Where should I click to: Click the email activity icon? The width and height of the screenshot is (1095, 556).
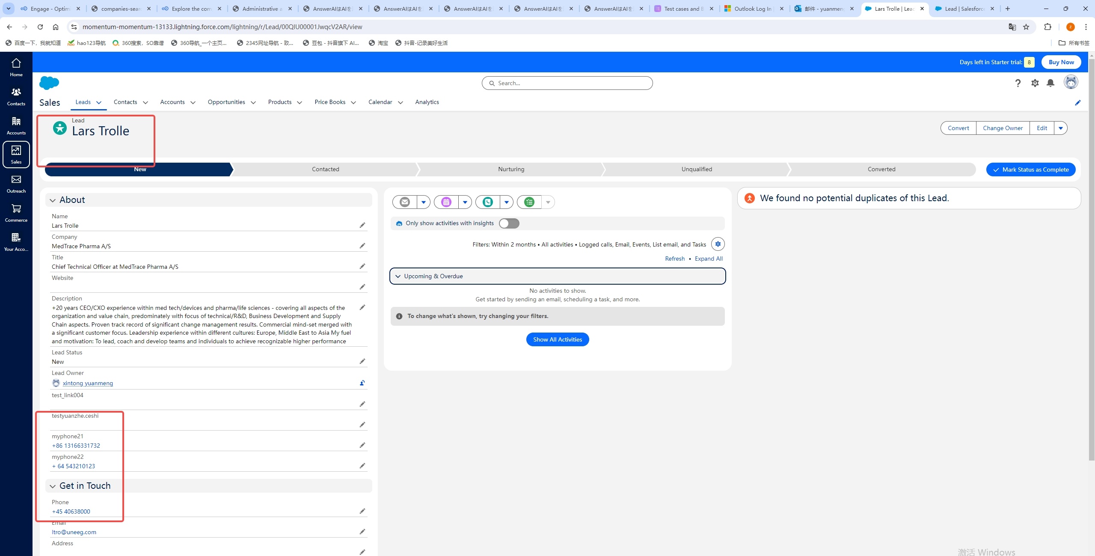click(x=405, y=202)
